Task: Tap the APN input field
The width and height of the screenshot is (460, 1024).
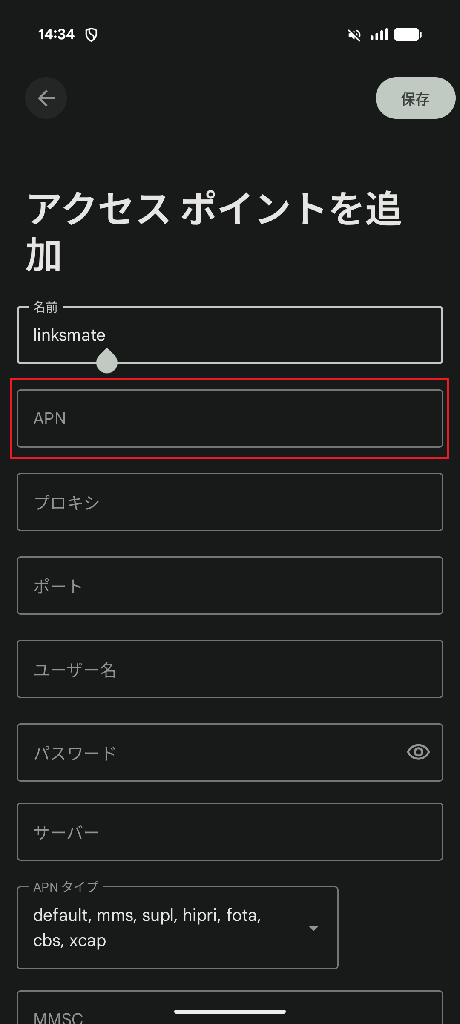Action: coord(230,418)
